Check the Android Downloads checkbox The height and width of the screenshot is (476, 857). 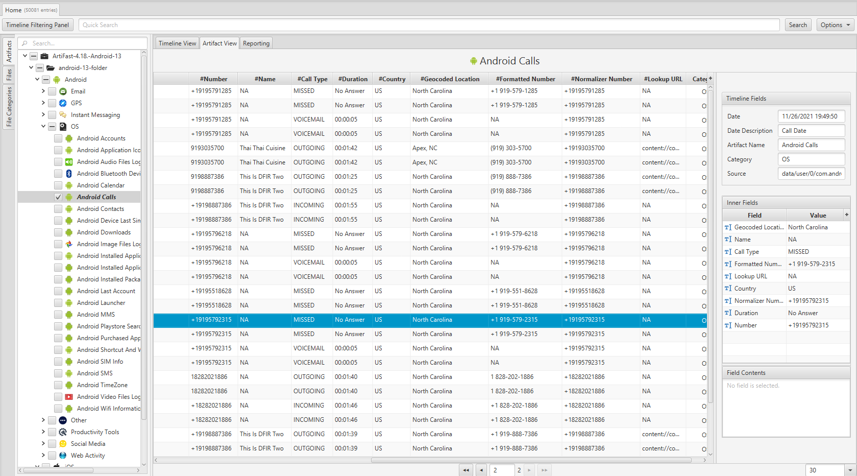[x=58, y=232]
